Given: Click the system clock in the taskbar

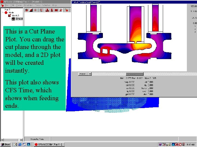Looking at the screenshot, I should click(x=190, y=145).
